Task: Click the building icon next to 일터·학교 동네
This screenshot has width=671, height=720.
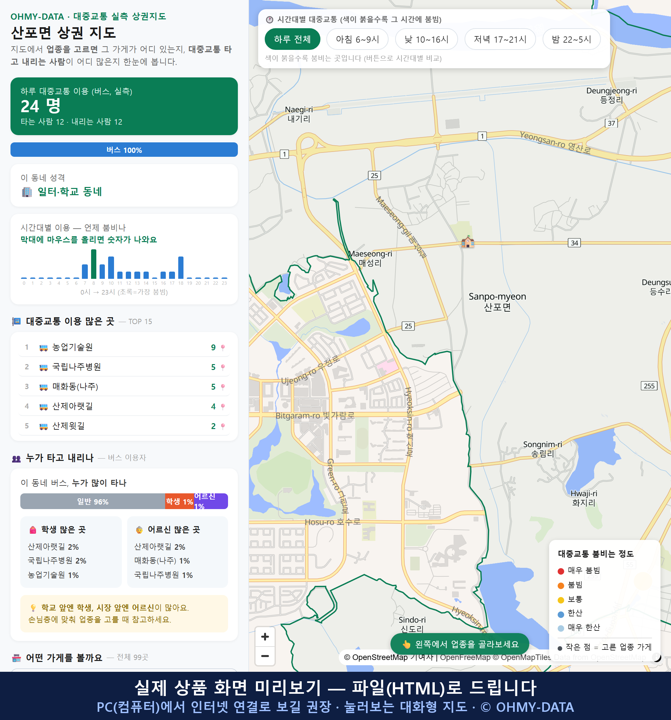Action: point(27,192)
